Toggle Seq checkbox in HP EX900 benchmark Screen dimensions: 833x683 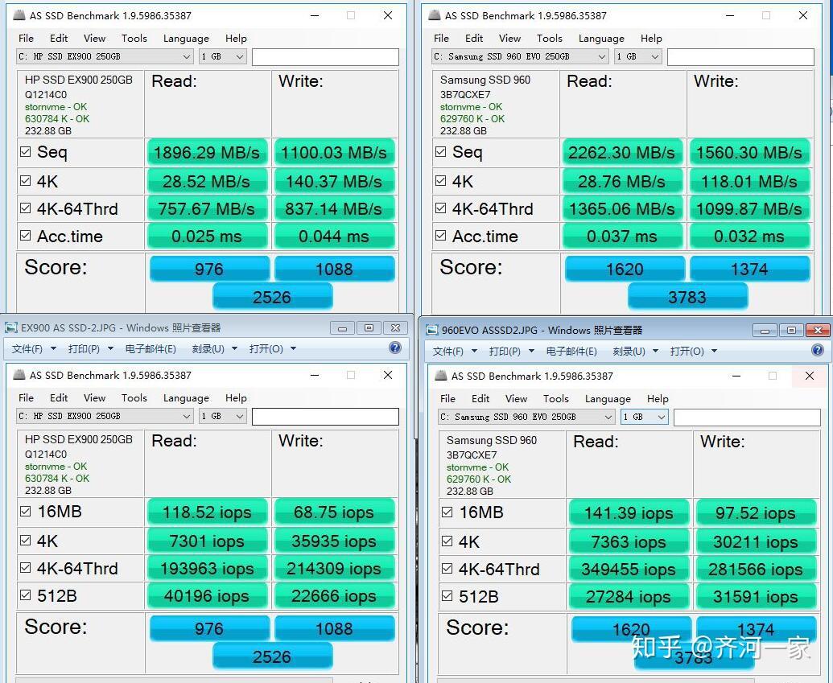[x=25, y=152]
